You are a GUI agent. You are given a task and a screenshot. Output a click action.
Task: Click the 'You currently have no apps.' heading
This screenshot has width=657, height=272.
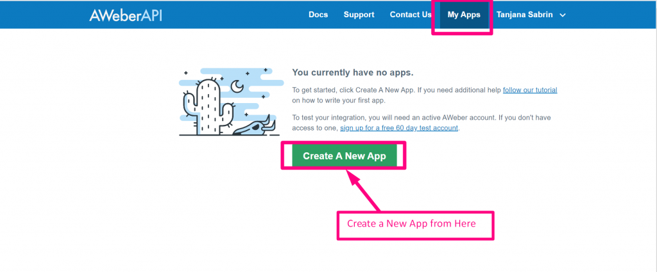(x=353, y=72)
